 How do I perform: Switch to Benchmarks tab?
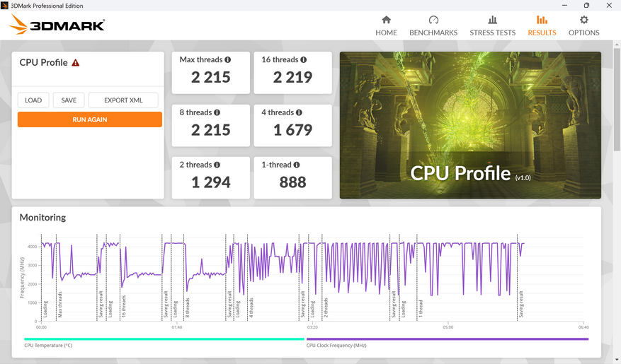[433, 26]
